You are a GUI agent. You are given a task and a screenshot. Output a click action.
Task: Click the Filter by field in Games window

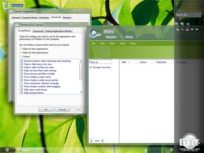pyautogui.click(x=100, y=62)
